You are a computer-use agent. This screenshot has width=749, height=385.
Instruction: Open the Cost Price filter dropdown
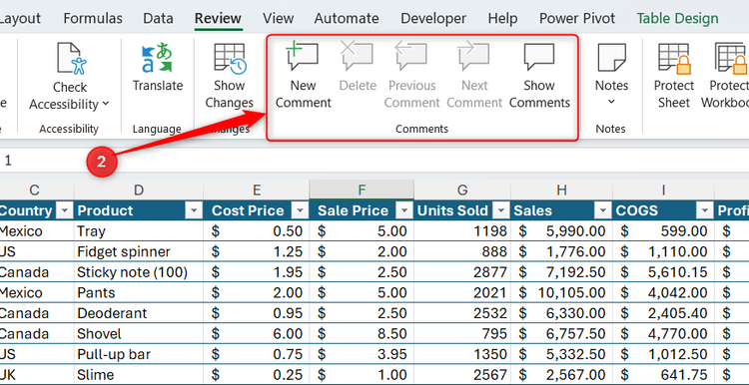[x=300, y=210]
